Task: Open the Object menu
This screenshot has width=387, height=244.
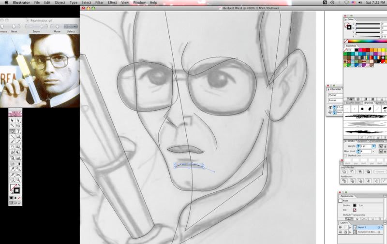Action: pyautogui.click(x=60, y=2)
